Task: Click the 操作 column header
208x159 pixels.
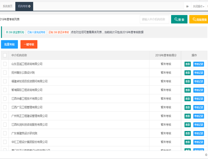Action: click(x=194, y=55)
